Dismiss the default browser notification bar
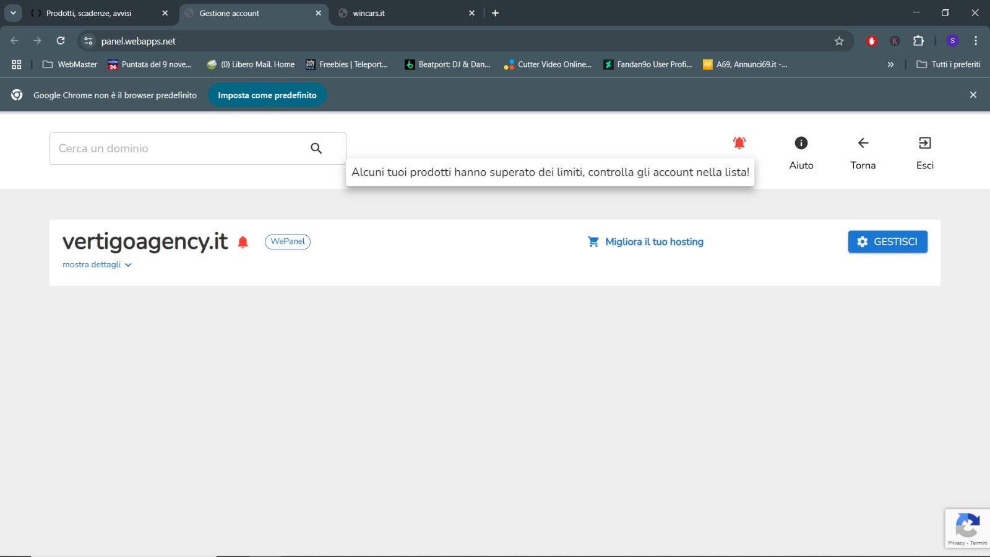This screenshot has width=990, height=557. (973, 95)
